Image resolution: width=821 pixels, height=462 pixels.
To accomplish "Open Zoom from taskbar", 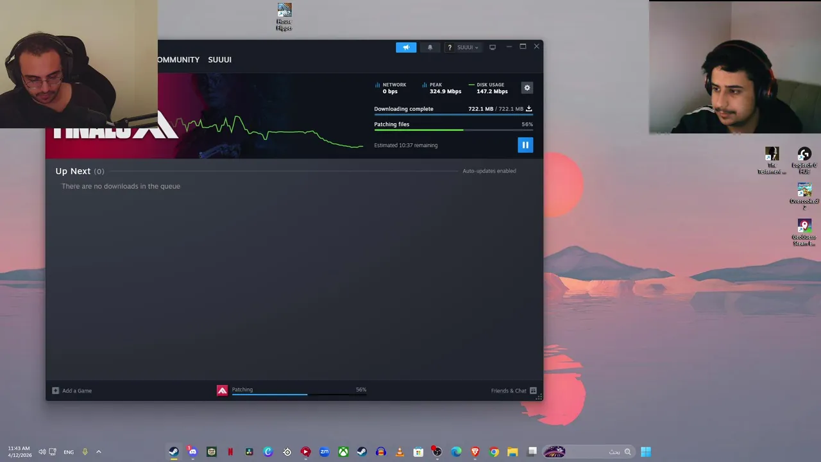I will pos(325,452).
